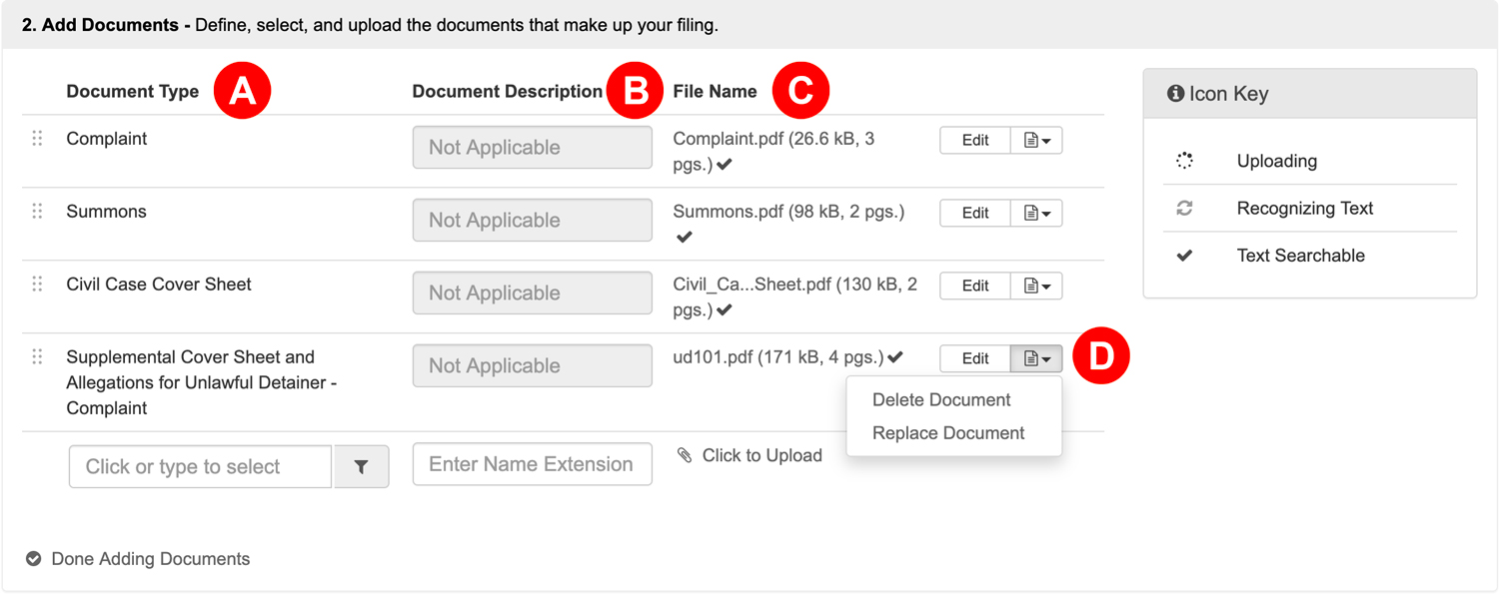Choose Replace Document from the menu
Image resolution: width=1499 pixels, height=594 pixels.
948,433
